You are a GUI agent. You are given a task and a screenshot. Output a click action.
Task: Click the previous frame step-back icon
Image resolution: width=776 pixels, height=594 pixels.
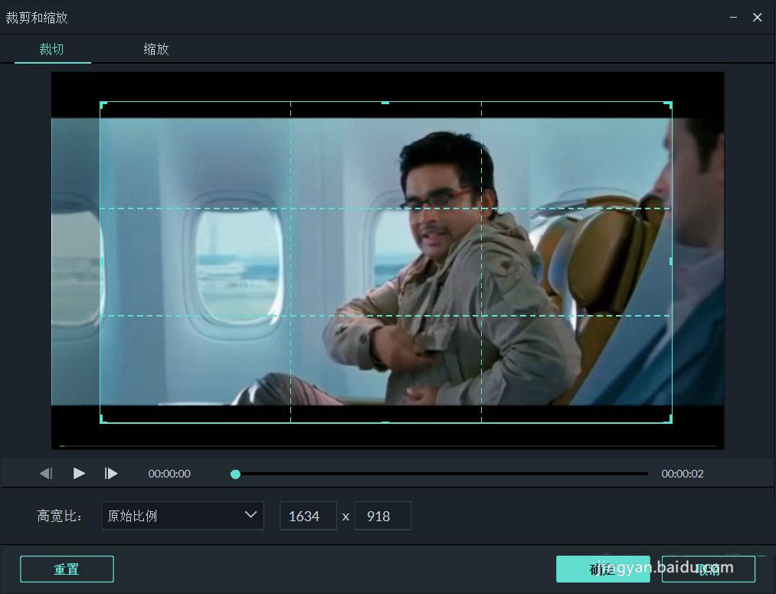point(45,474)
